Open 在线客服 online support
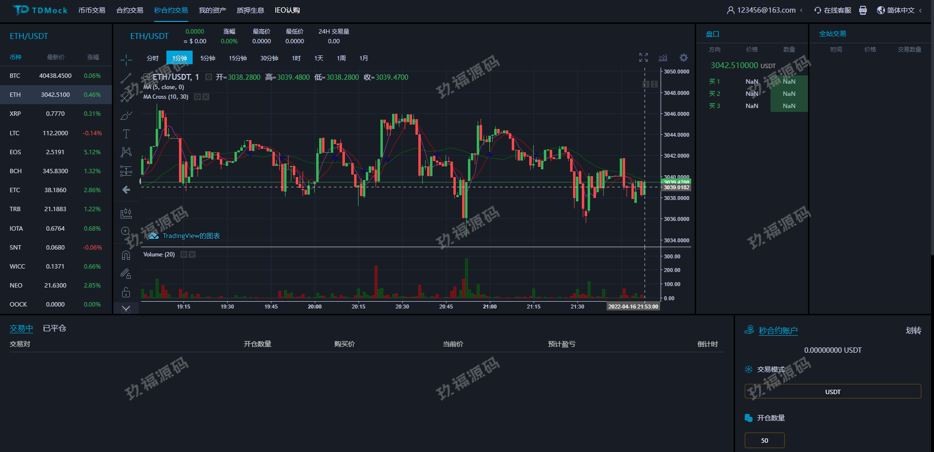Screen dimensions: 934x452 click(833, 10)
